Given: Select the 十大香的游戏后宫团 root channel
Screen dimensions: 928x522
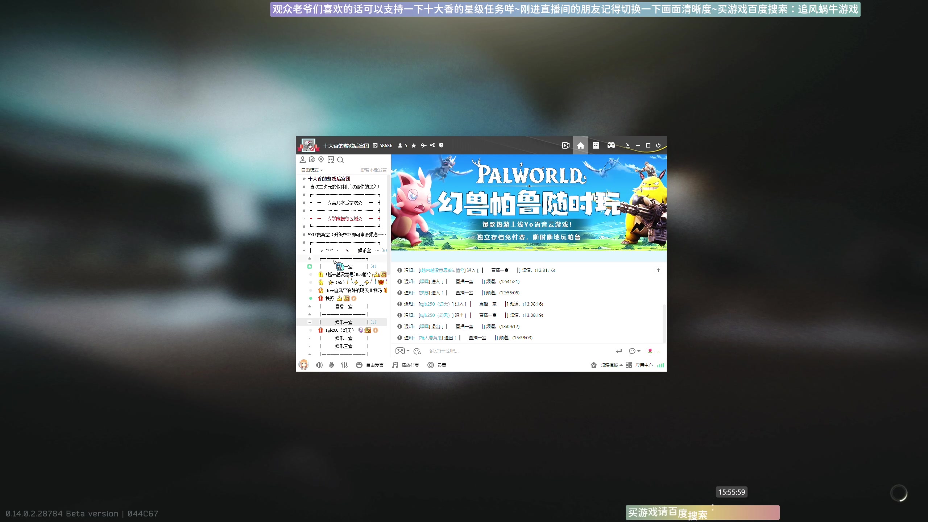Looking at the screenshot, I should [329, 179].
